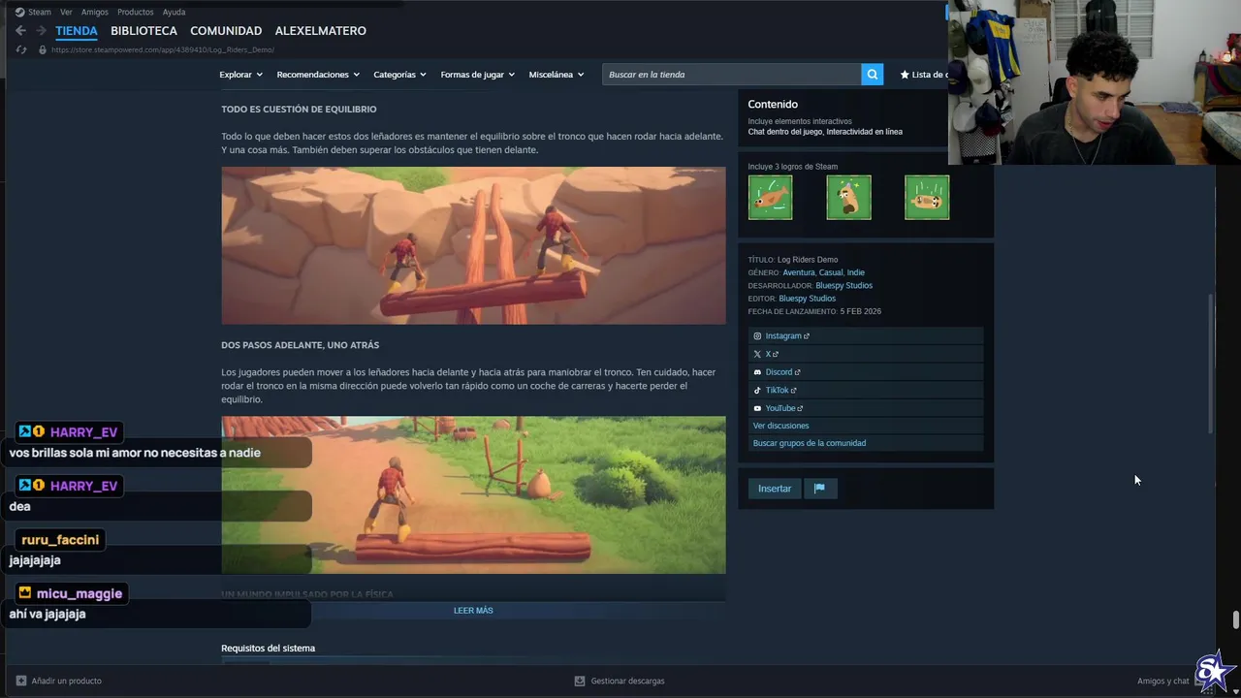
Task: Open Bluespy Studios developer link
Action: (843, 286)
